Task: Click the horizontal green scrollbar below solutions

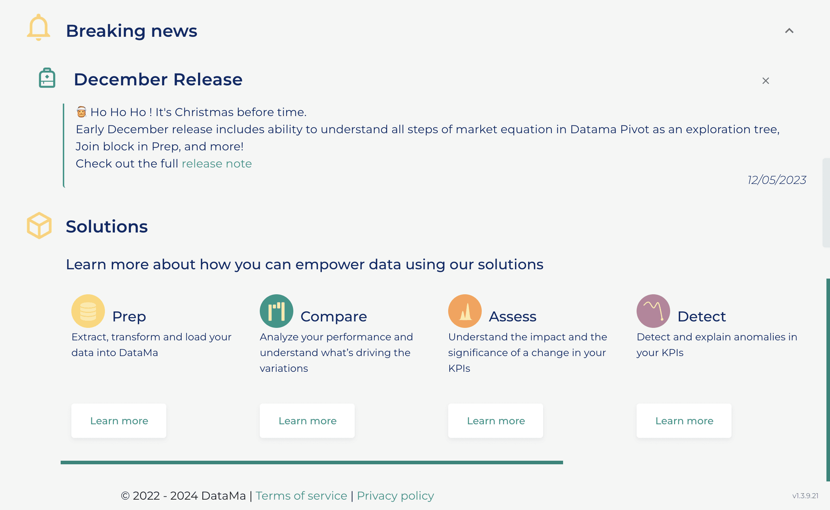Action: pos(312,462)
